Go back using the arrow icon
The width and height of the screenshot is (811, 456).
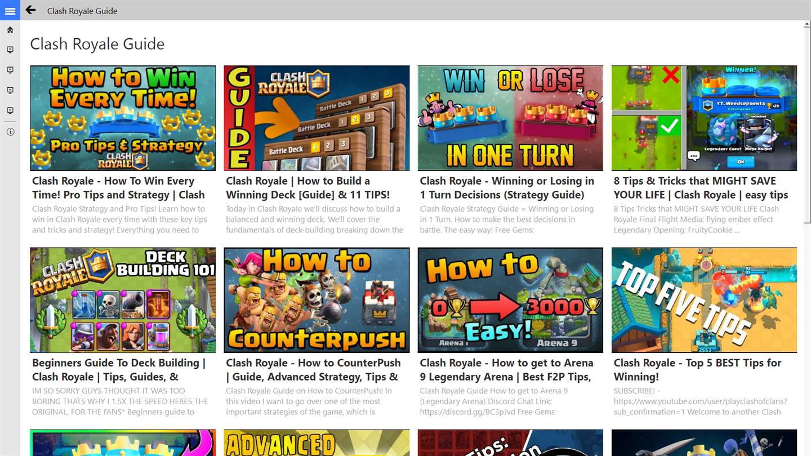(31, 10)
